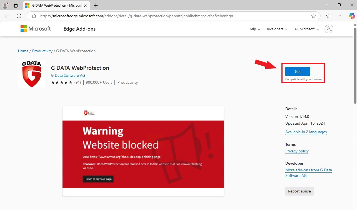Open the Copilot icon

click(x=352, y=16)
